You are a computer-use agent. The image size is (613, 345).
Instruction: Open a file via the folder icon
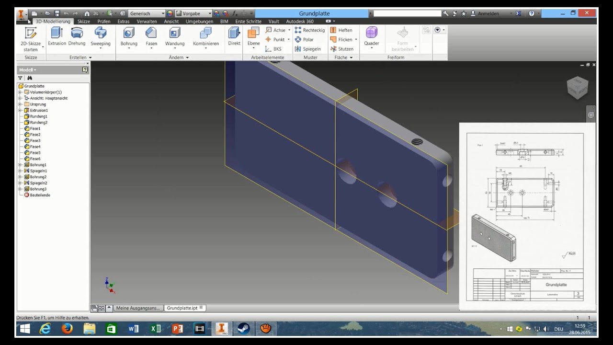pyautogui.click(x=49, y=13)
